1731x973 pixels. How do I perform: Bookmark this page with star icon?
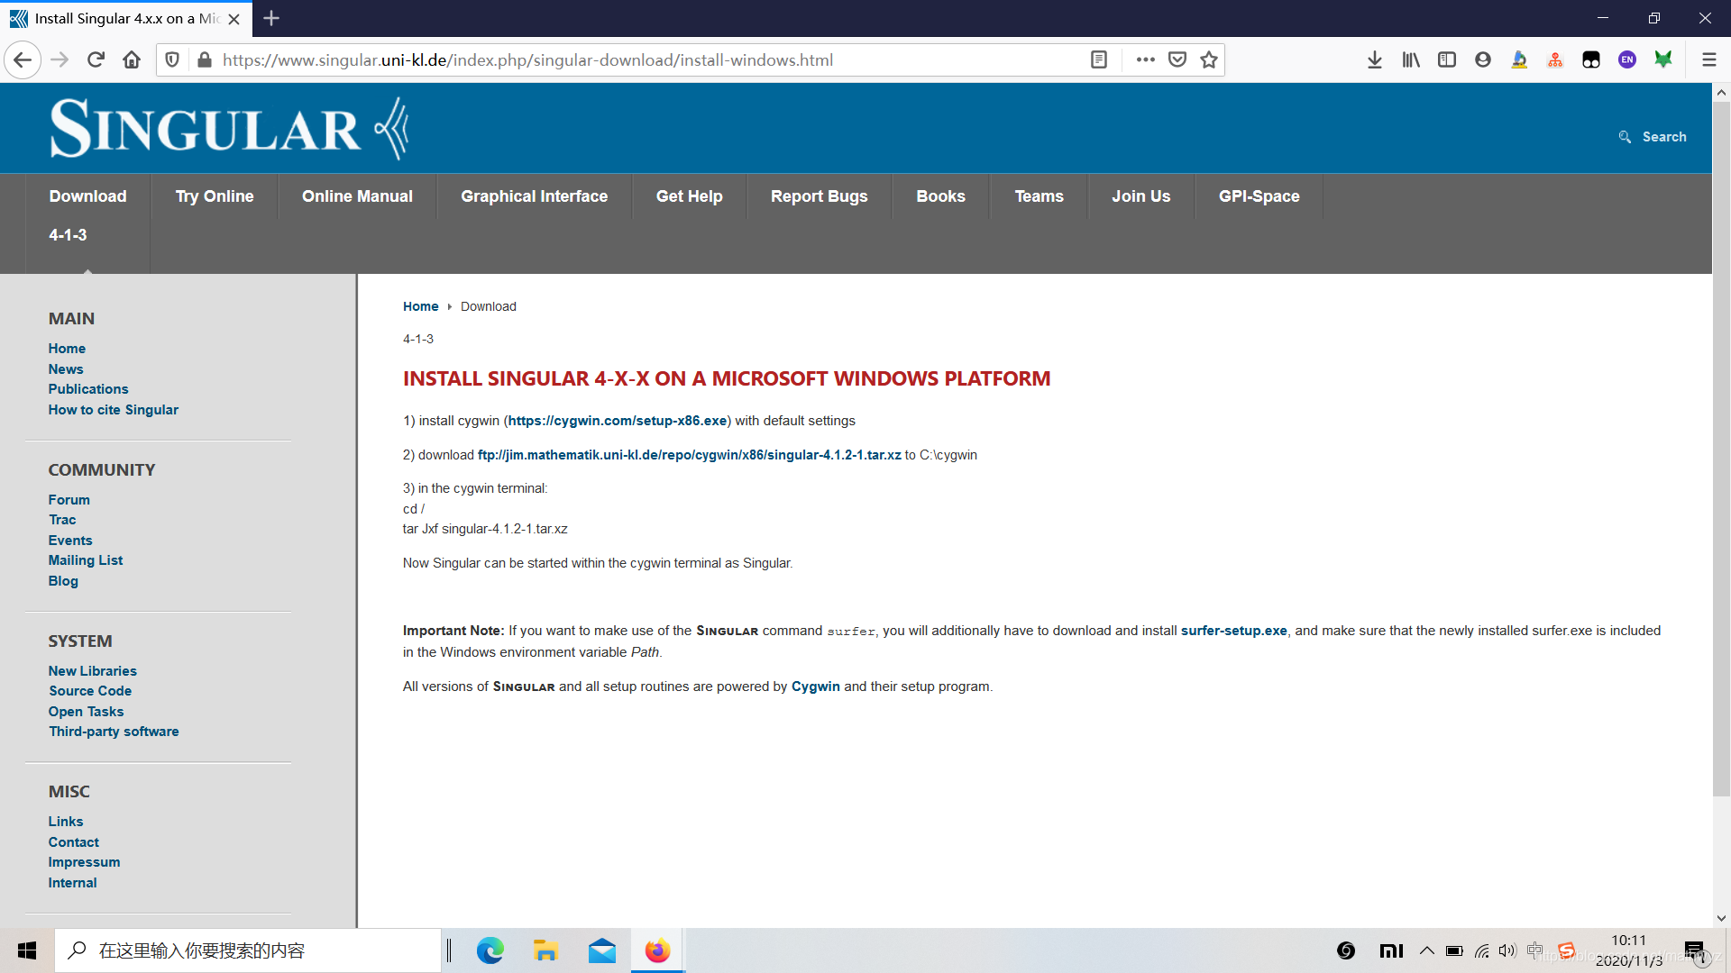1209,59
